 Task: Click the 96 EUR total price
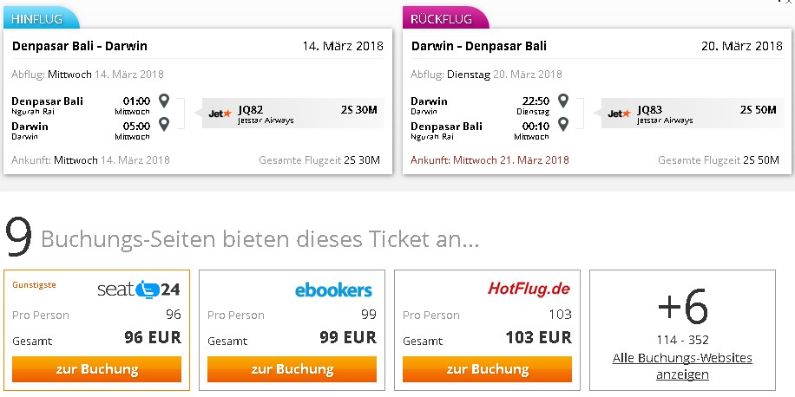(x=153, y=337)
